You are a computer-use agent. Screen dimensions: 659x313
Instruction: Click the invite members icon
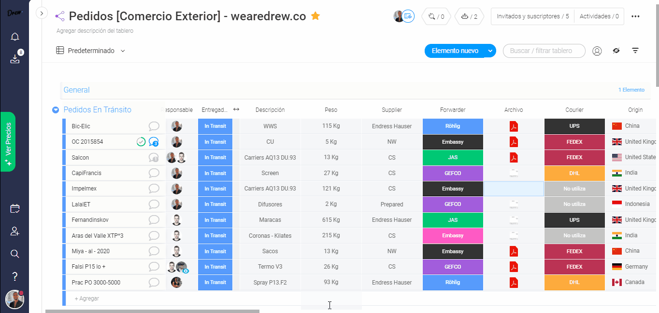(x=14, y=231)
